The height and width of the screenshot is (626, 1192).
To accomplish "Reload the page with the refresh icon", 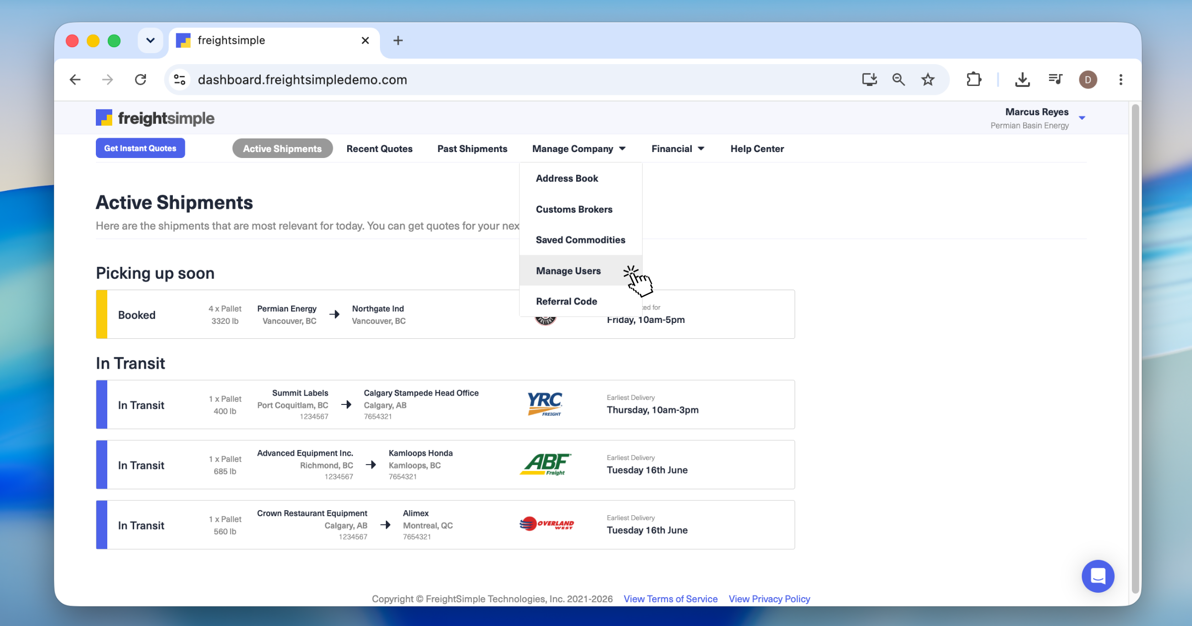I will pos(141,79).
